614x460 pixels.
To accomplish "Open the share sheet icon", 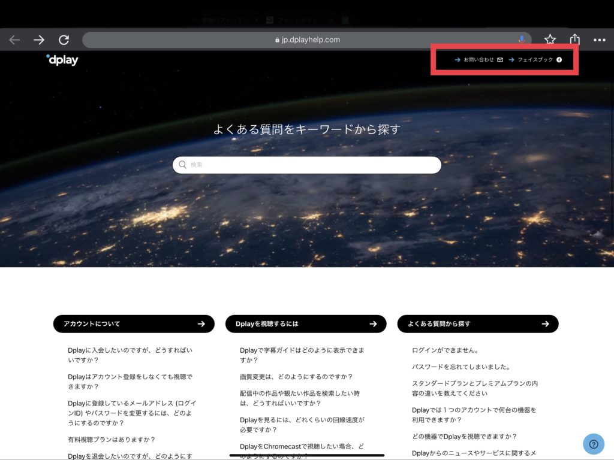I will click(575, 40).
